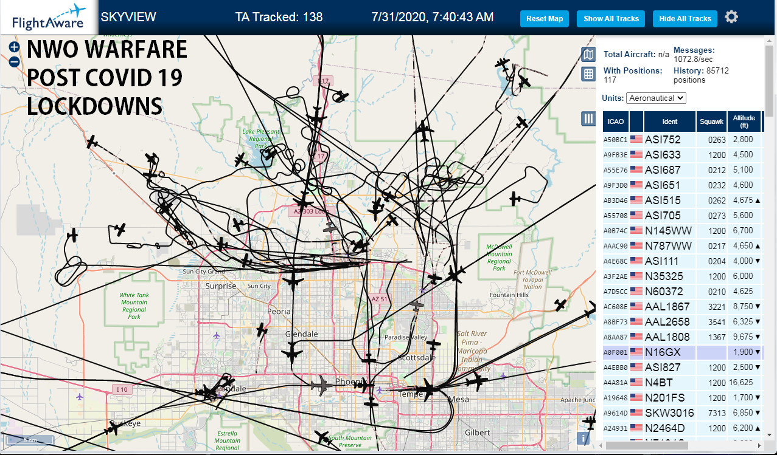Select the N35325 aircraft row
Image resolution: width=777 pixels, height=455 pixels.
[x=683, y=276]
